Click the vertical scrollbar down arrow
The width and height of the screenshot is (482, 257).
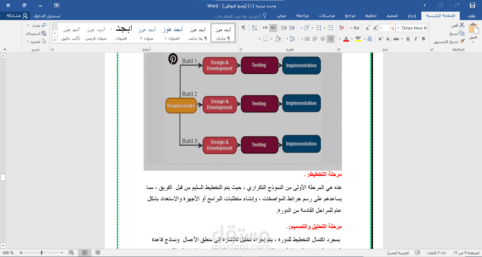coord(3,245)
